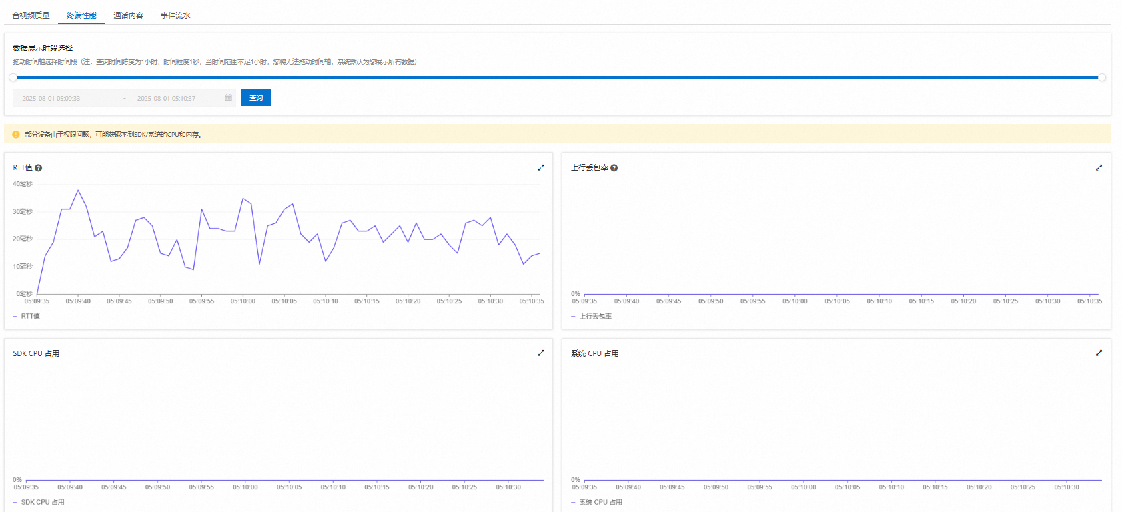Toggle the RTT值 legend series
The image size is (1122, 512).
tap(27, 316)
